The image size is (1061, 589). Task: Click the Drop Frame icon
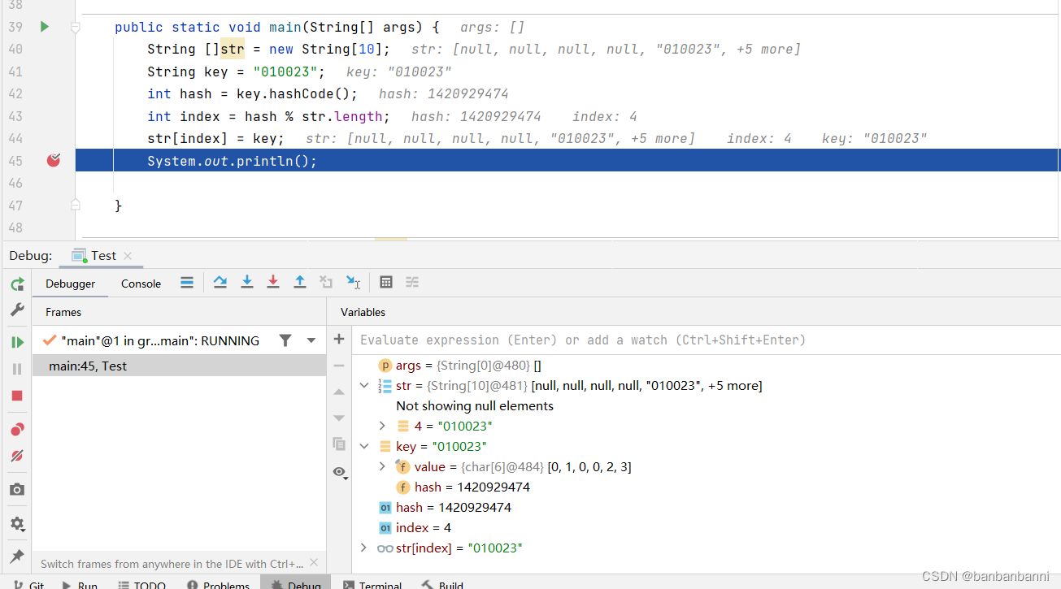pyautogui.click(x=326, y=282)
